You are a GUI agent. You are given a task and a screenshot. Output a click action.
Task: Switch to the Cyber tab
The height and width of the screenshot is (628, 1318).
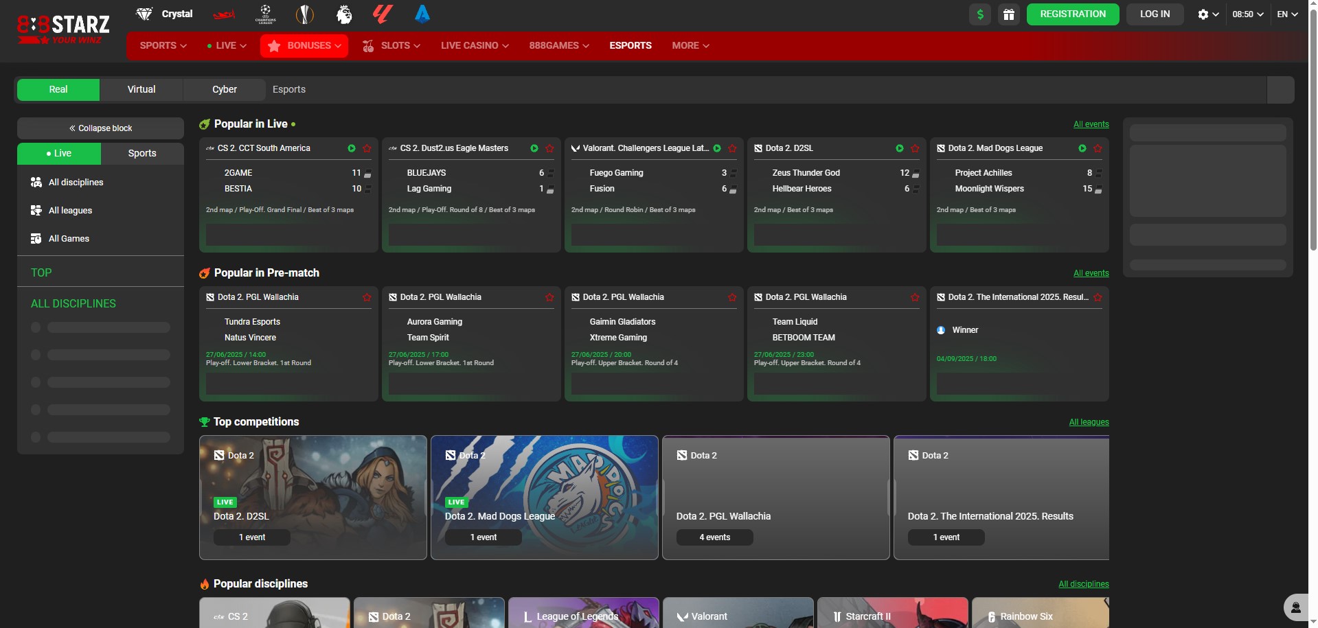pos(225,89)
